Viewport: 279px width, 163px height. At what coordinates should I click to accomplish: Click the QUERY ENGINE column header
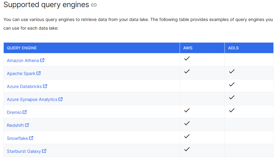tap(22, 48)
